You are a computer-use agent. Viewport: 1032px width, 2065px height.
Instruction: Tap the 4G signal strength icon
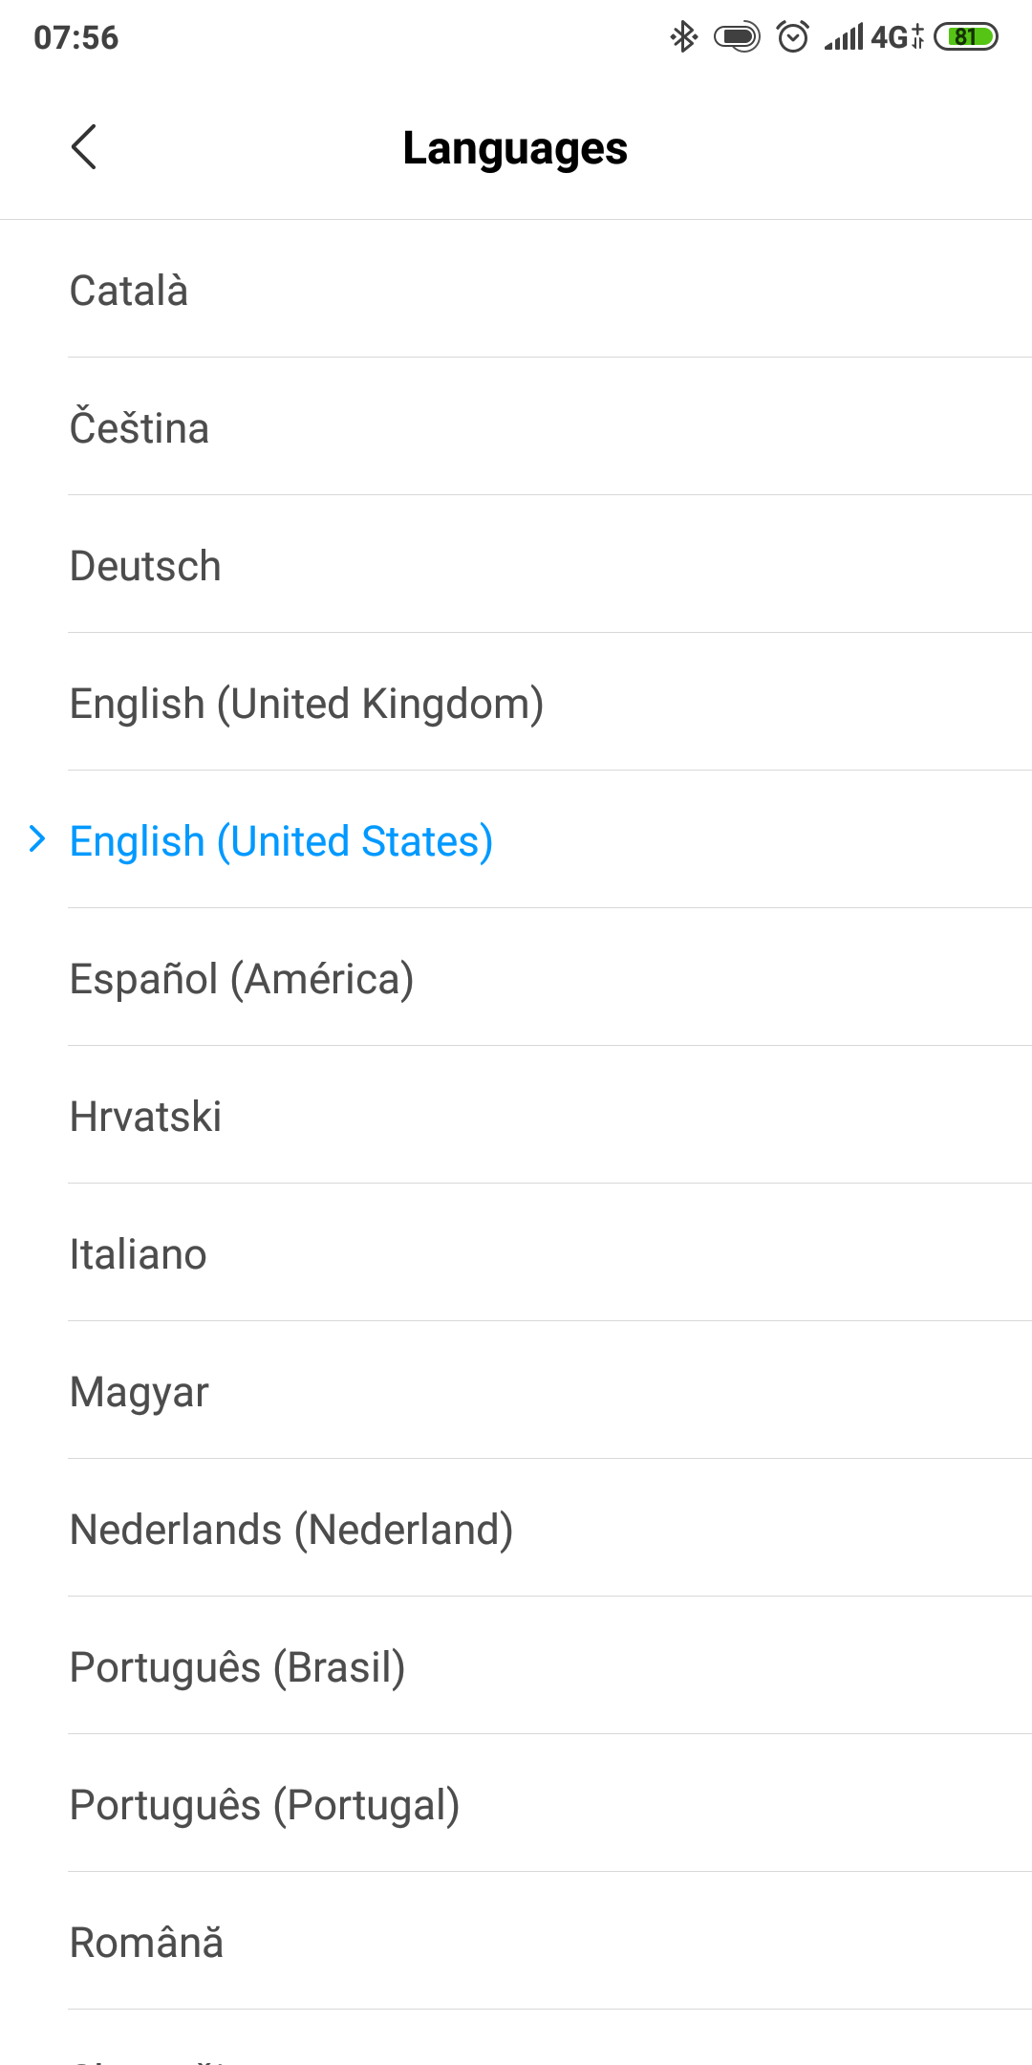[x=873, y=37]
